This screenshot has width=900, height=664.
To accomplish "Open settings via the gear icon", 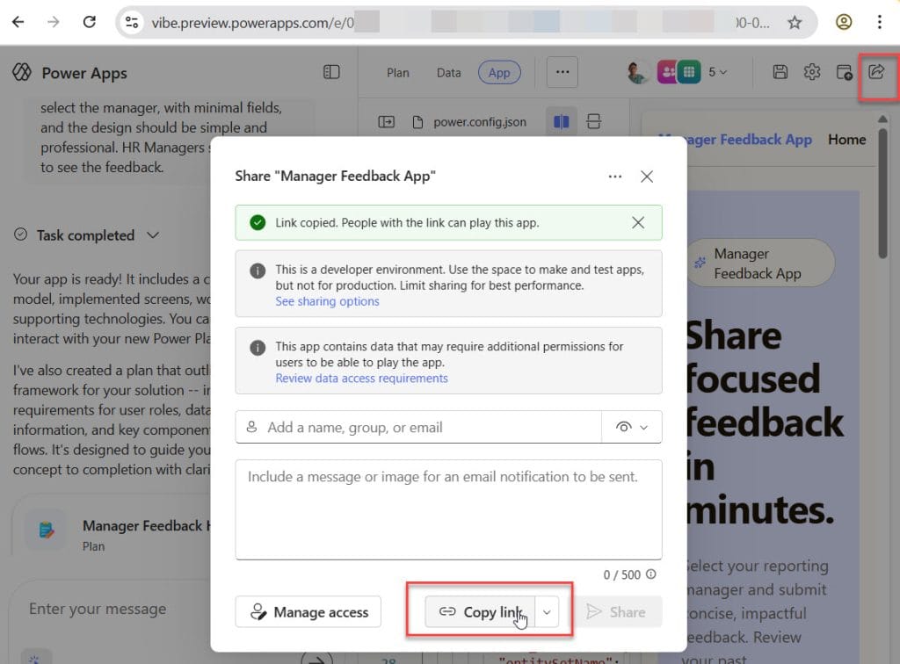I will pyautogui.click(x=812, y=73).
